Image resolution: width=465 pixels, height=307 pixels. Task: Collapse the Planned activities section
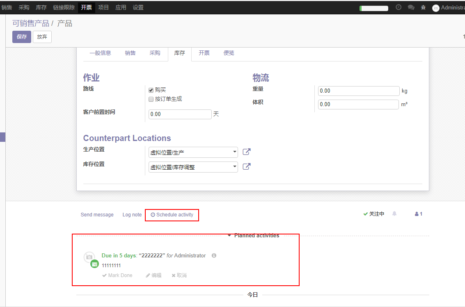click(x=254, y=236)
